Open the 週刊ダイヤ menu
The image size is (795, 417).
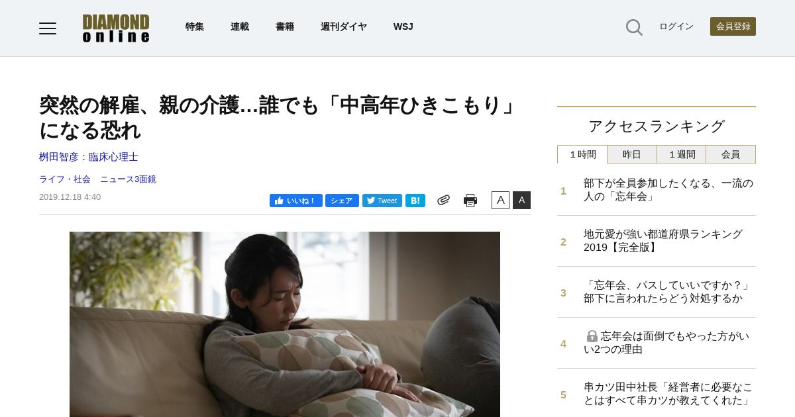(344, 26)
